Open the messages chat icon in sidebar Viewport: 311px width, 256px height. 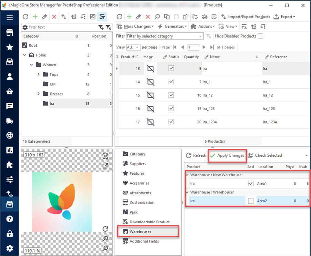10,106
